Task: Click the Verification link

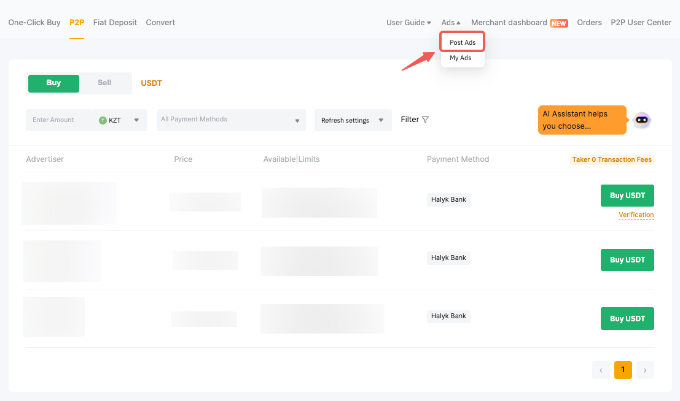Action: pos(636,215)
